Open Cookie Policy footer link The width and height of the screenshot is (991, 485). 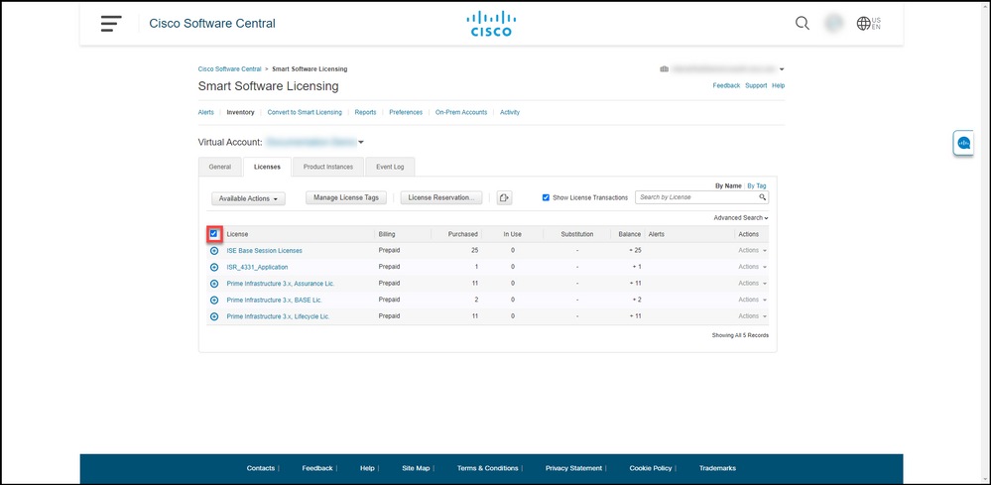(x=651, y=468)
